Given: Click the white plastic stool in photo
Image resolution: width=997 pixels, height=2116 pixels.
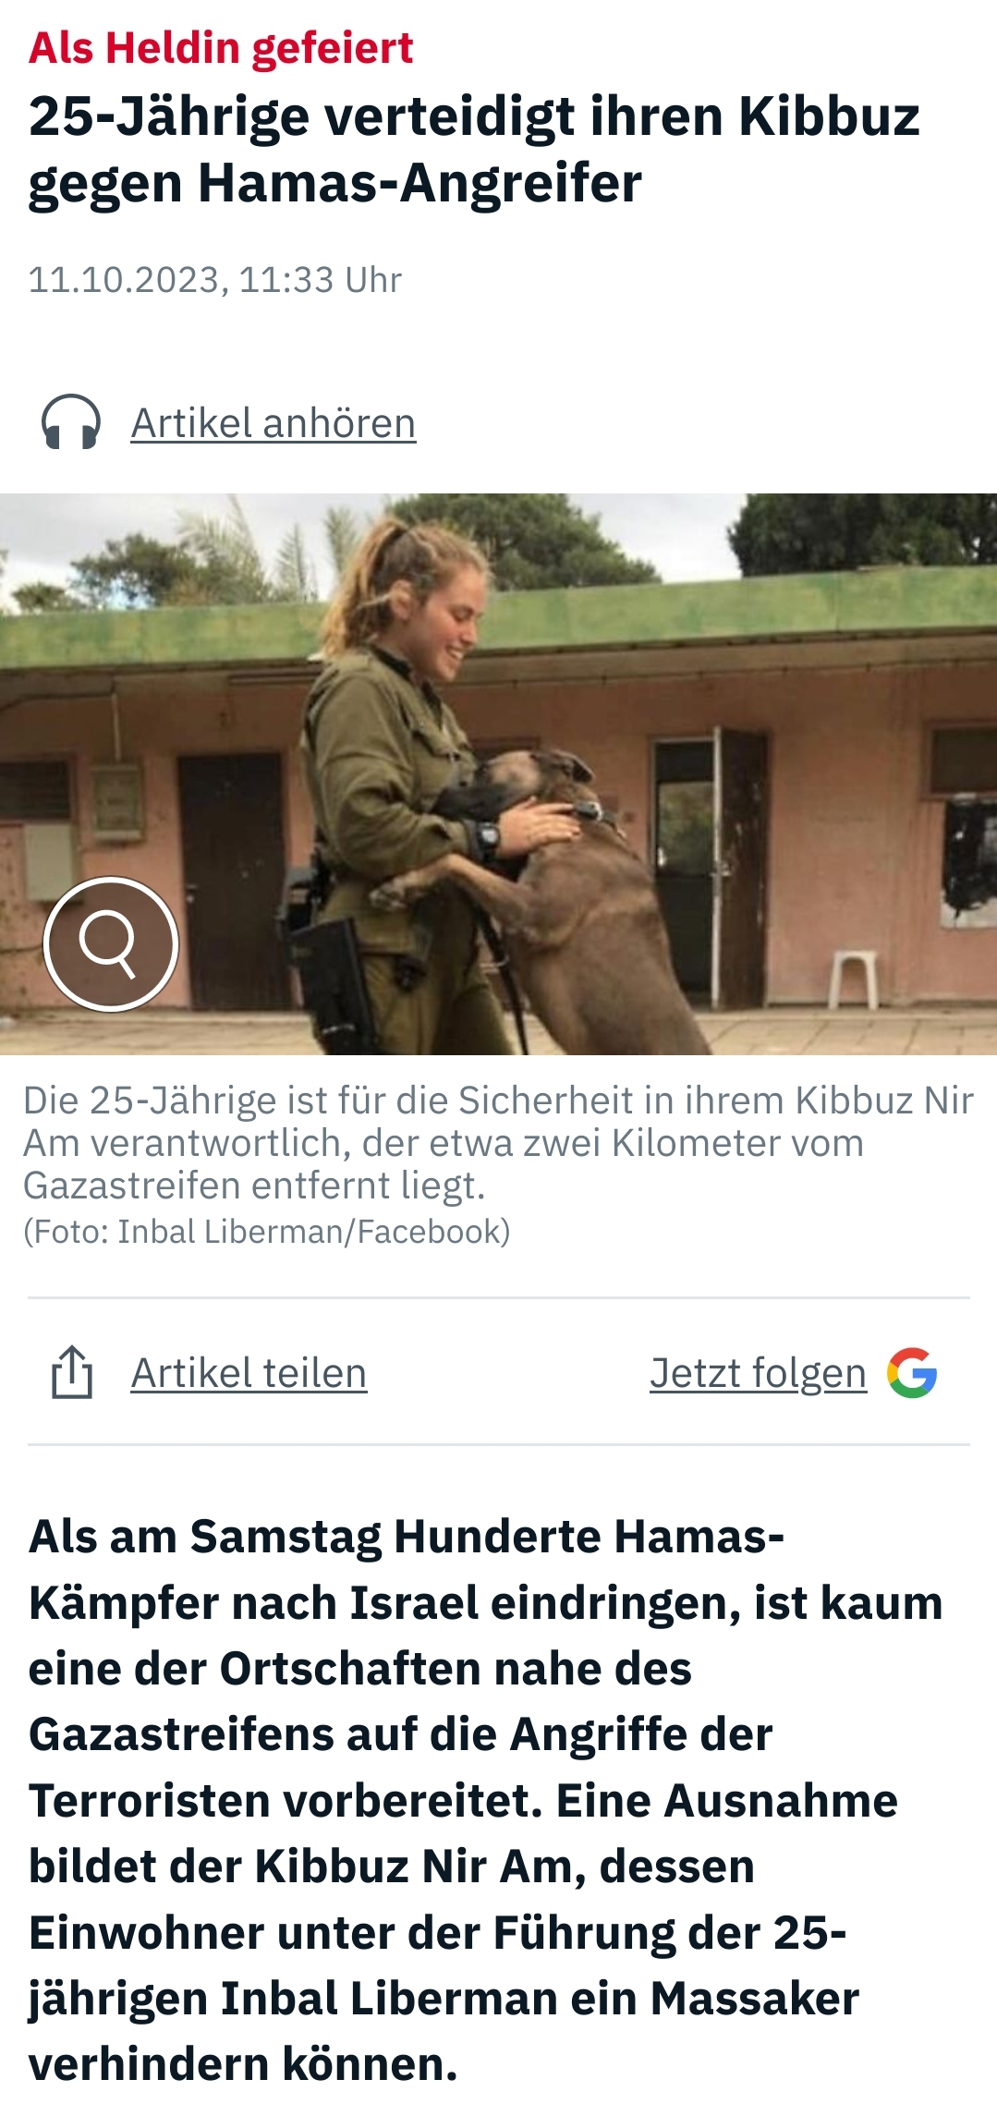Looking at the screenshot, I should pos(852,979).
